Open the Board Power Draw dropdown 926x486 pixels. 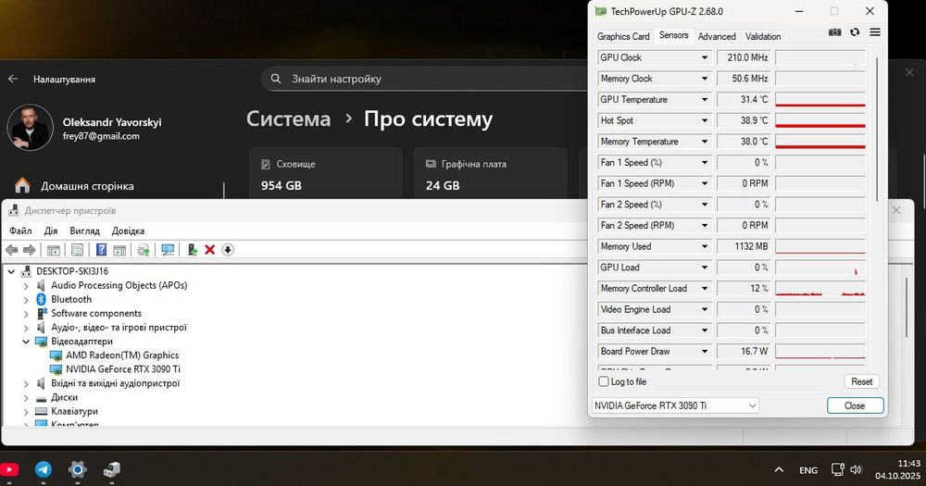point(705,352)
